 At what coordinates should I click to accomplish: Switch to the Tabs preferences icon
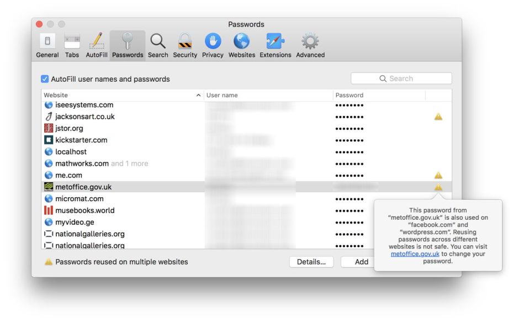[72, 45]
